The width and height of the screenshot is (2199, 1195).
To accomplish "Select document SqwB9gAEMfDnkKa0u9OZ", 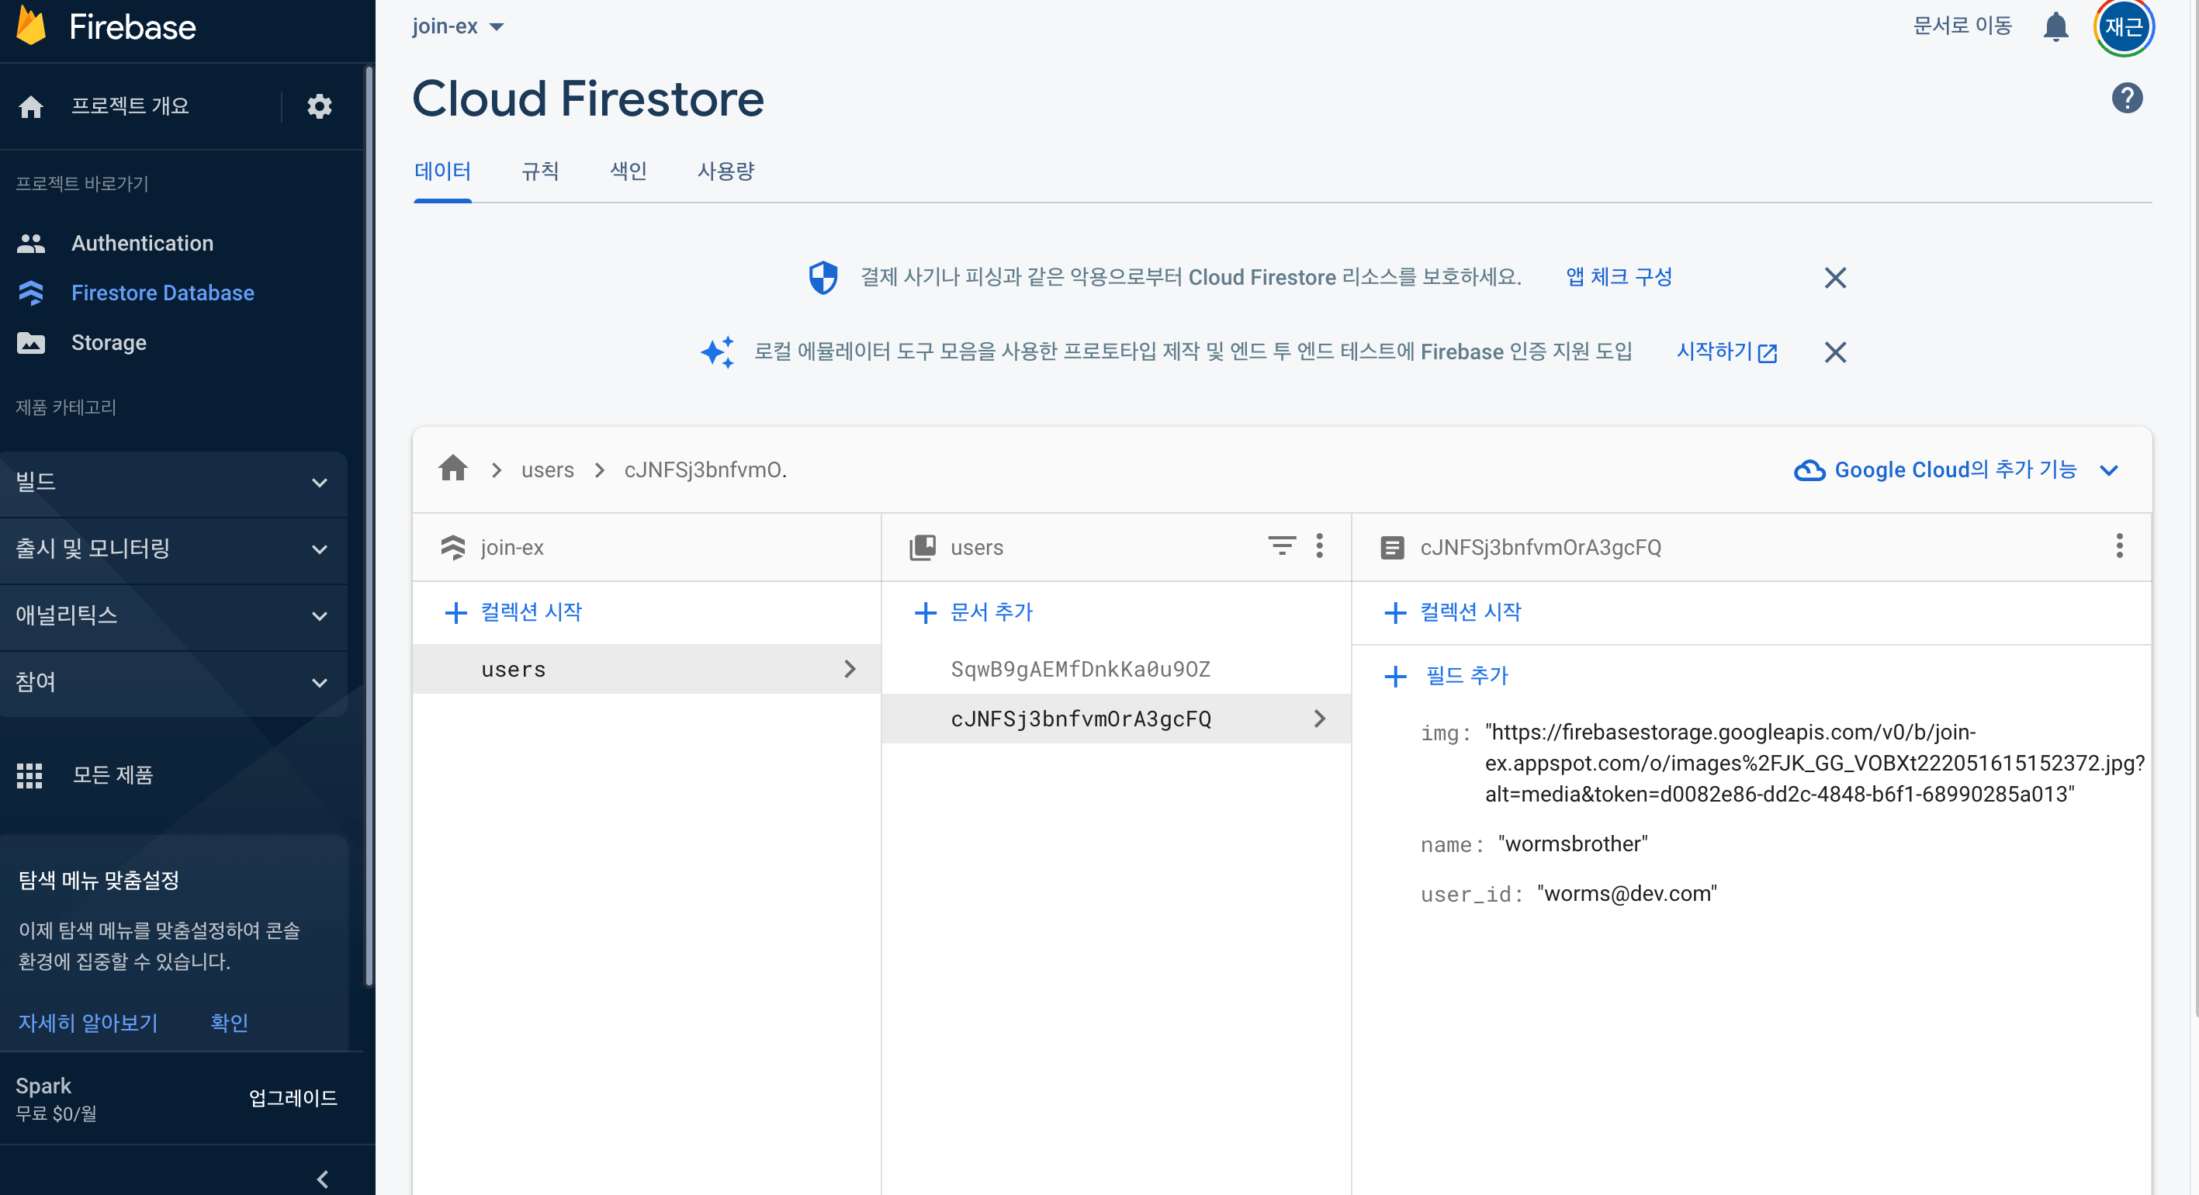I will point(1080,669).
